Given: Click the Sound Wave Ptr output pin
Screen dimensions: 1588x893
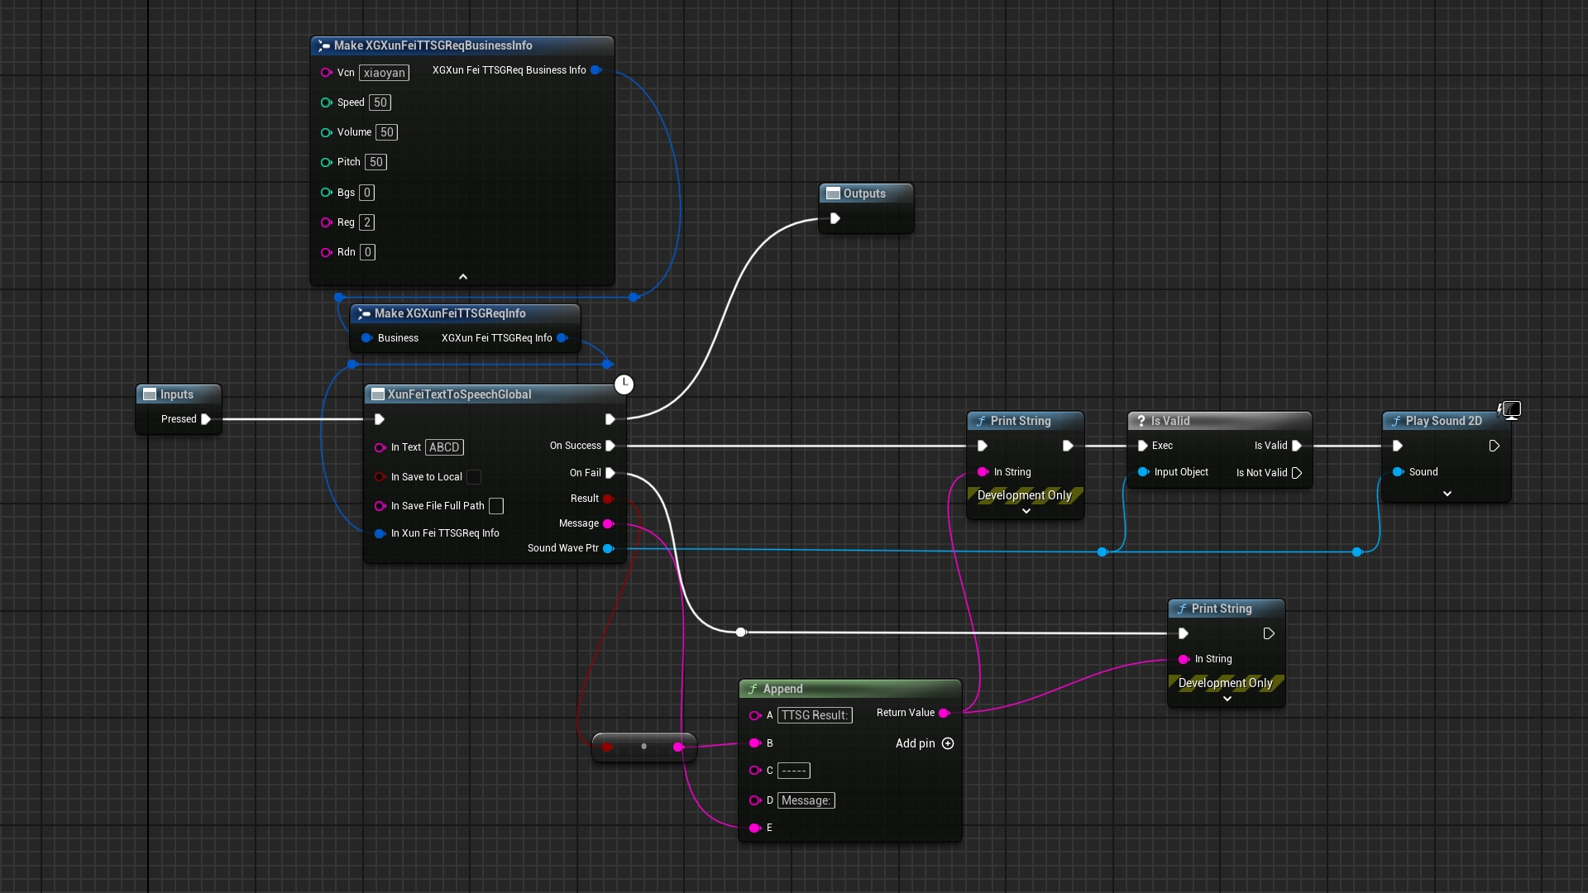Looking at the screenshot, I should [x=609, y=548].
